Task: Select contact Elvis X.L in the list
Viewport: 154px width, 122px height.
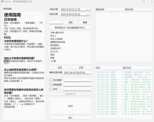Action: pyautogui.click(x=54, y=52)
